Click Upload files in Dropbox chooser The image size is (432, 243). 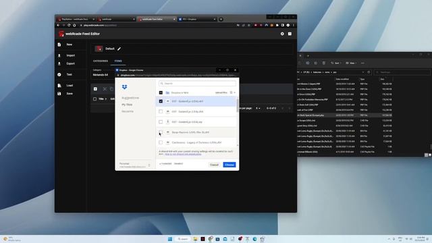coord(221,92)
